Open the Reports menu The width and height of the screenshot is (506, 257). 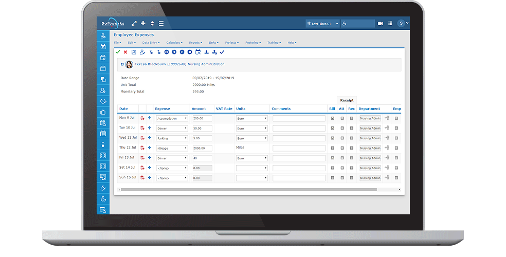195,43
